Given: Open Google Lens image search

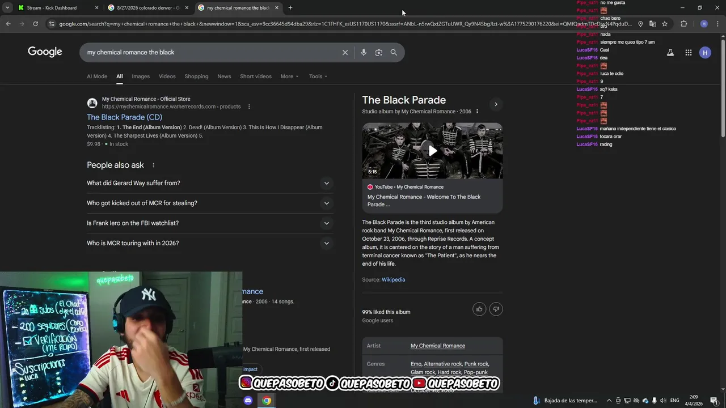Looking at the screenshot, I should [379, 52].
